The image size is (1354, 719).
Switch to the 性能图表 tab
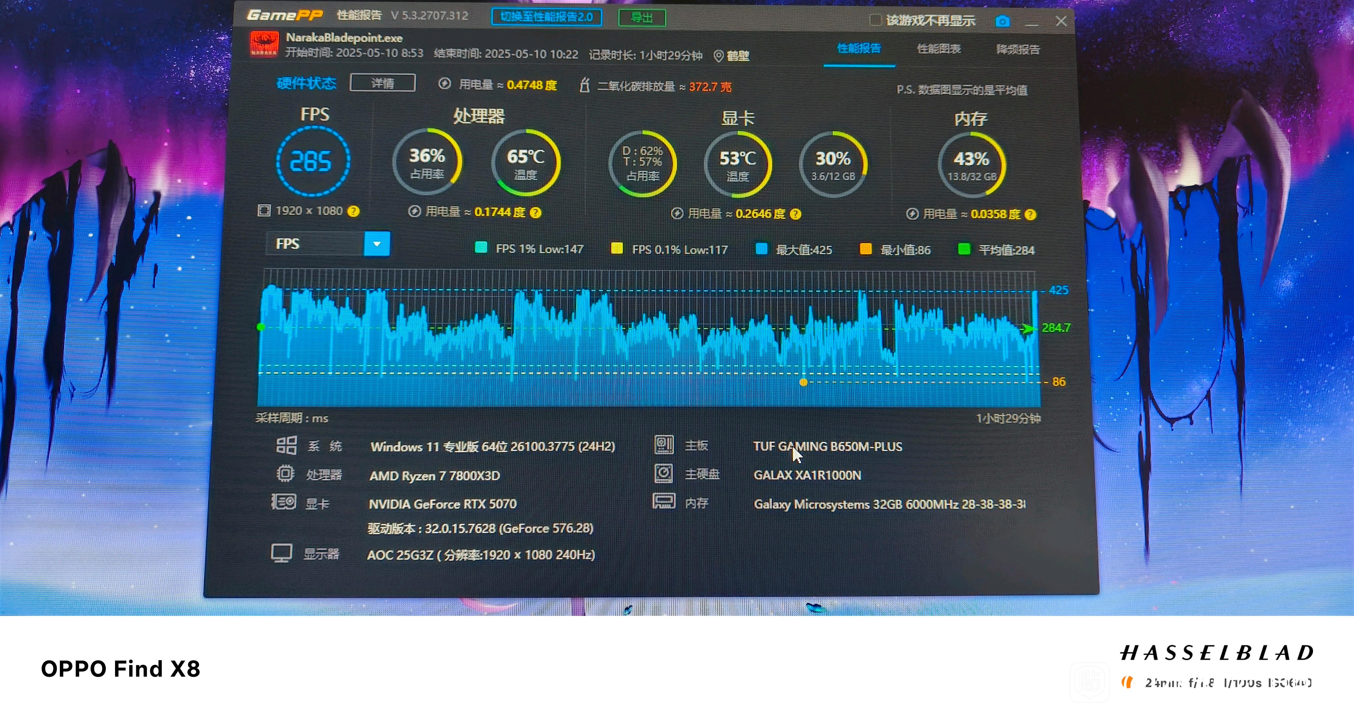939,49
